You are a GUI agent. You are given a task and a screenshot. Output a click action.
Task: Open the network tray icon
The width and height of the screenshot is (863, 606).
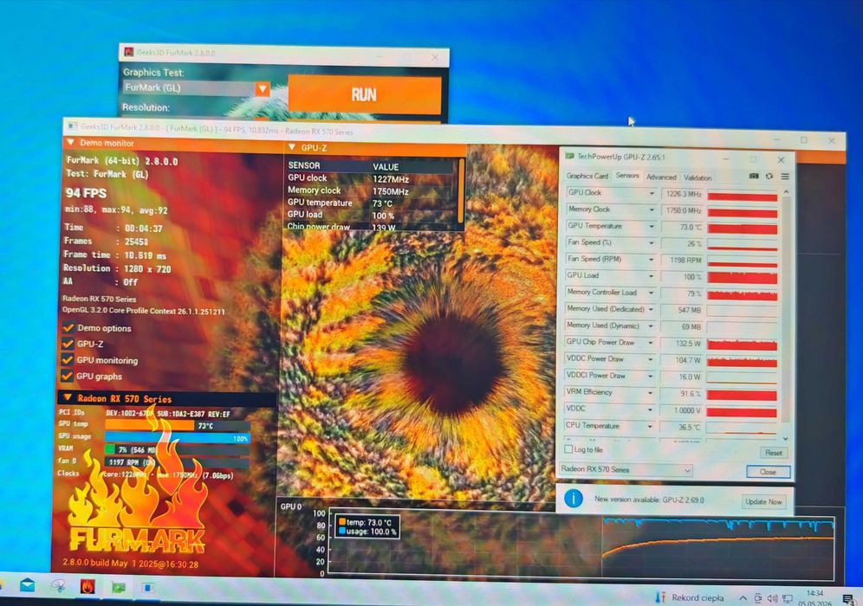tap(787, 598)
